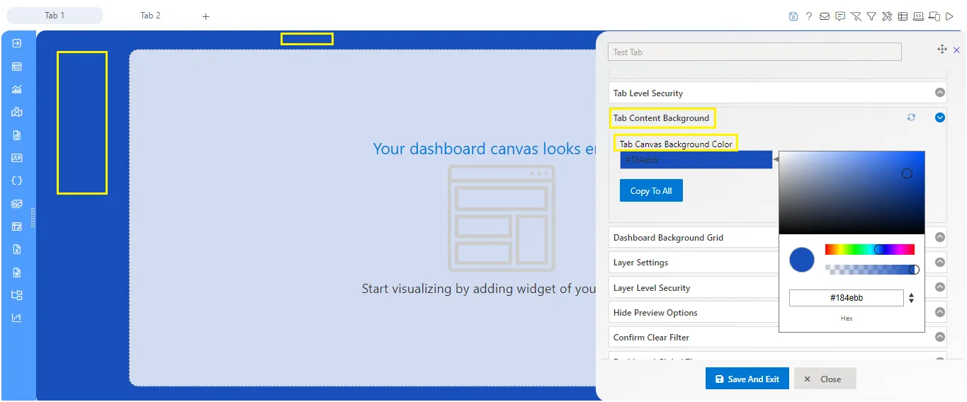Click the sidebar drag handle dots
This screenshot has width=967, height=402.
point(33,218)
